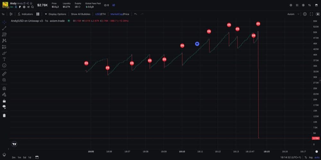Redo the last chart action
This screenshot has width=321, height=160.
click(142, 14)
